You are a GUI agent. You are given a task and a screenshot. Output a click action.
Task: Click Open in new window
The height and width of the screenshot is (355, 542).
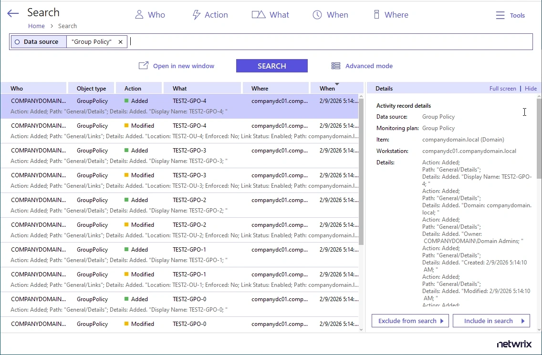[x=177, y=66]
